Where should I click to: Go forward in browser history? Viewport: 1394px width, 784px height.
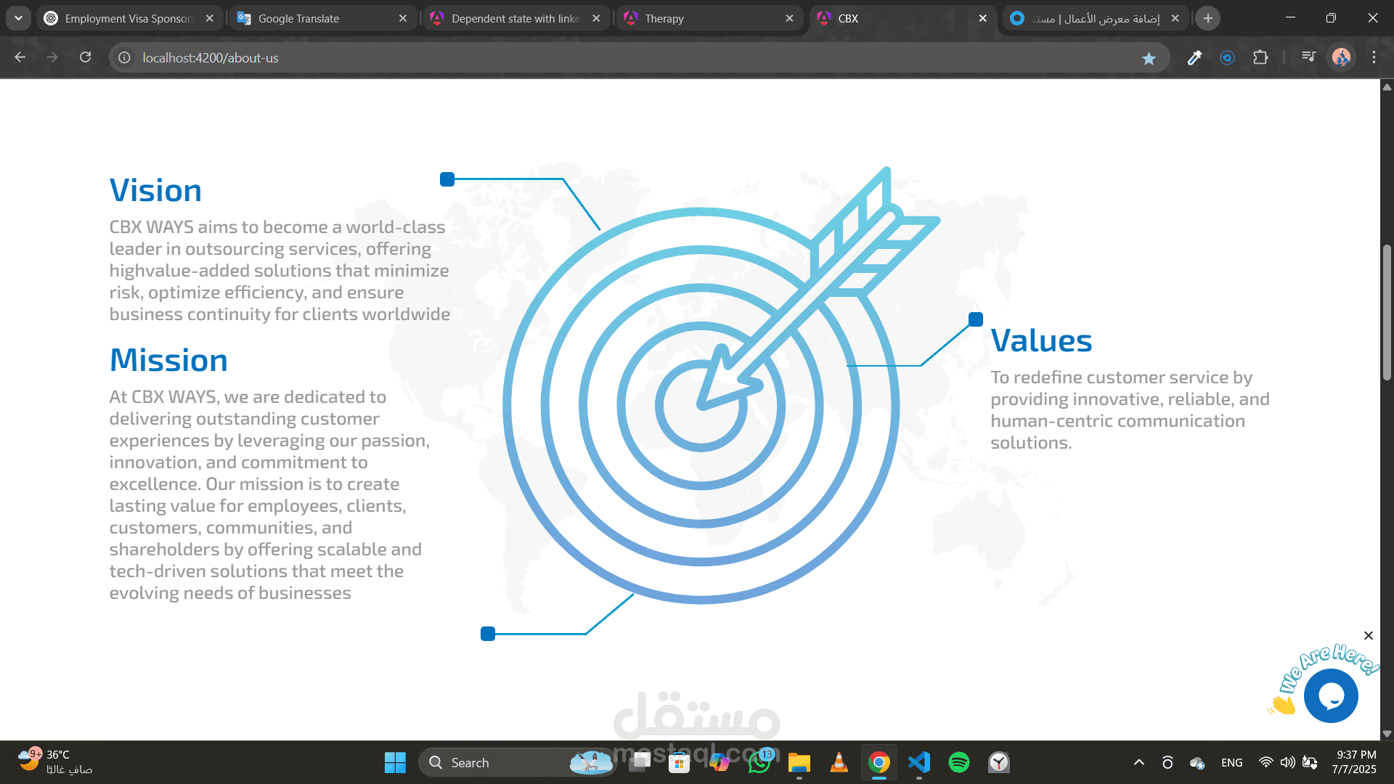(52, 57)
